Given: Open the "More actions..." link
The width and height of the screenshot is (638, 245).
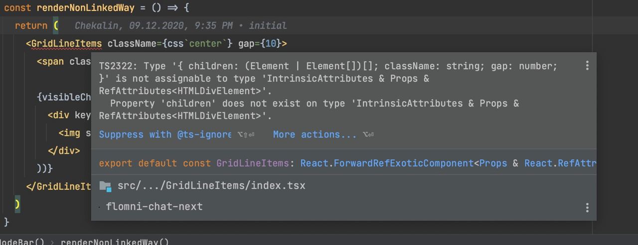Looking at the screenshot, I should coord(315,134).
